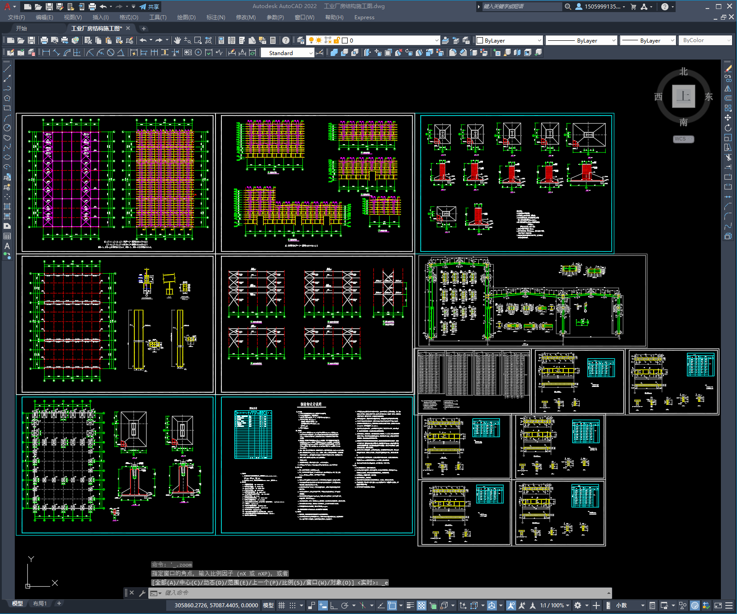Select the Pan hand tool

click(x=177, y=40)
